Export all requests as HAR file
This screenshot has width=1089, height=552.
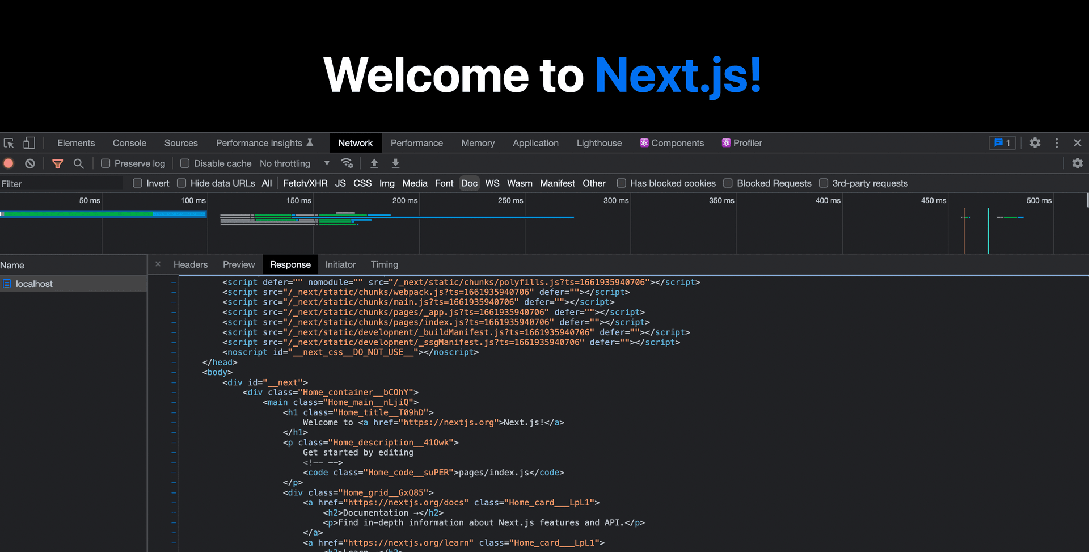coord(395,163)
